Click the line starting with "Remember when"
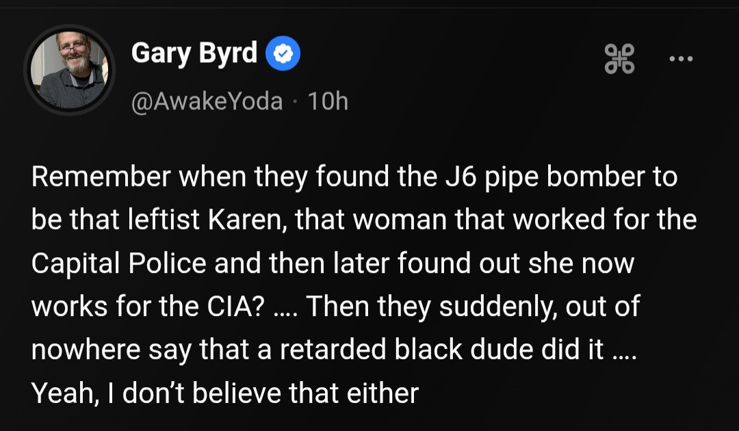Image resolution: width=739 pixels, height=431 pixels. 354,177
